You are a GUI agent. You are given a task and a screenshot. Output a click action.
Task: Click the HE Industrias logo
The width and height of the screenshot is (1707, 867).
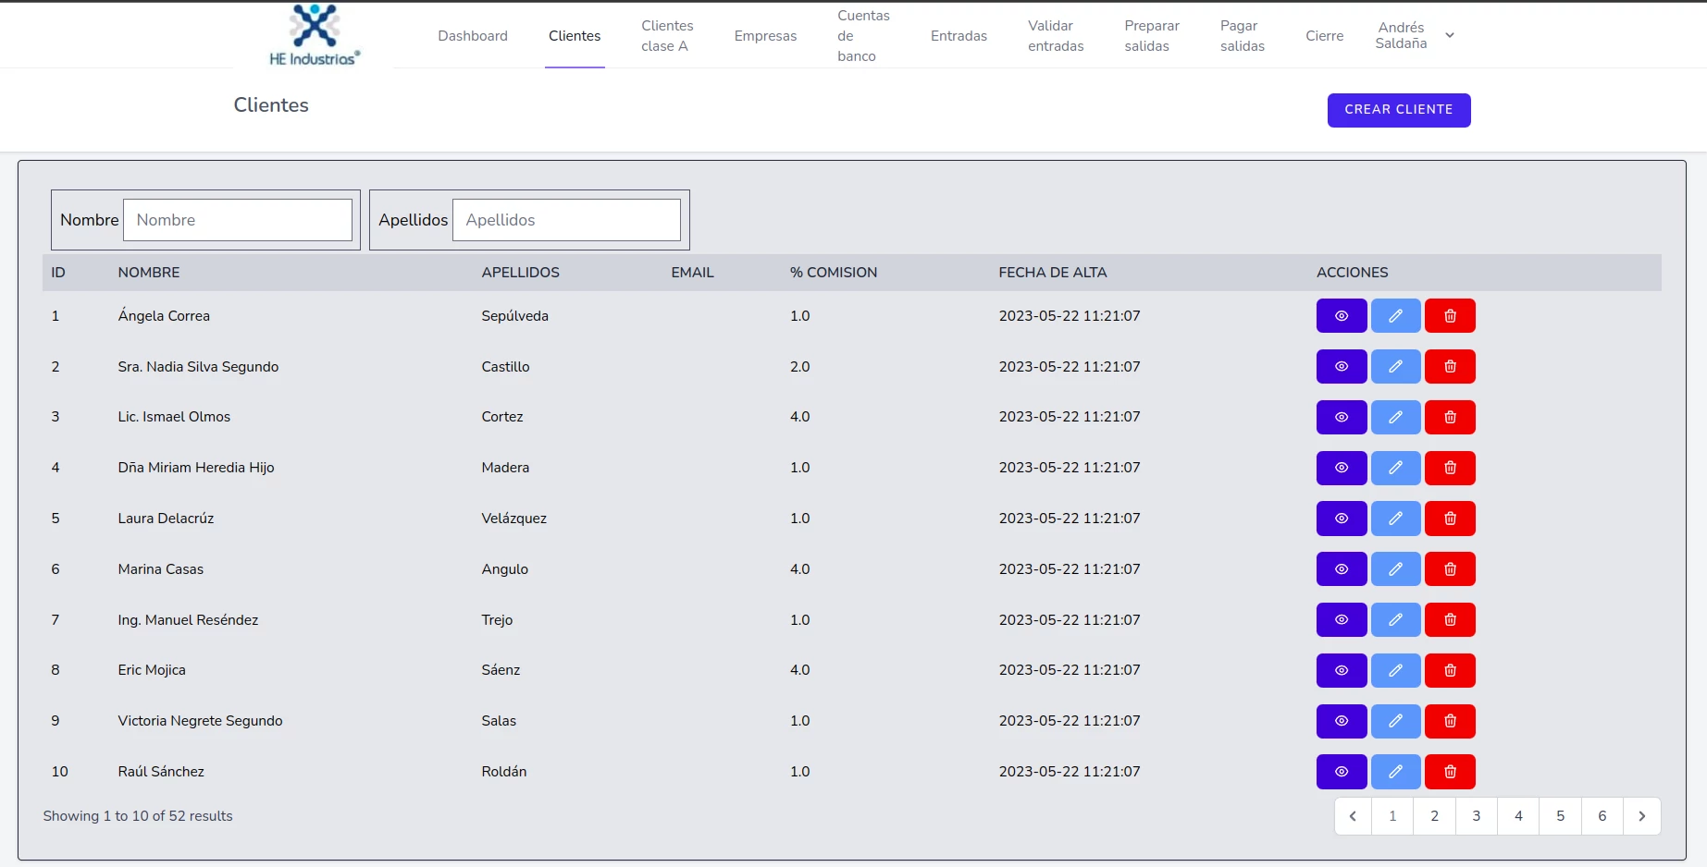click(315, 36)
